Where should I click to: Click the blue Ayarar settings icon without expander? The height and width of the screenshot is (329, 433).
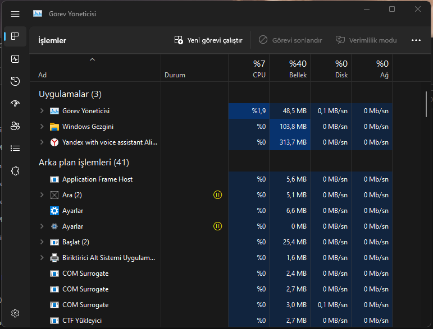pyautogui.click(x=54, y=211)
